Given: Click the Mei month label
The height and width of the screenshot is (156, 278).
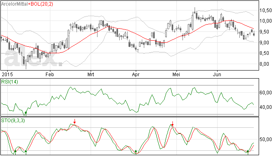Looking at the screenshot, I should click(x=176, y=74).
